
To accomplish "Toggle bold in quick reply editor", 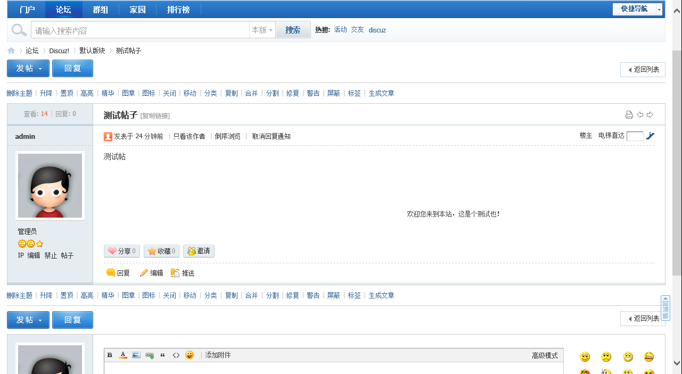I will tap(110, 355).
